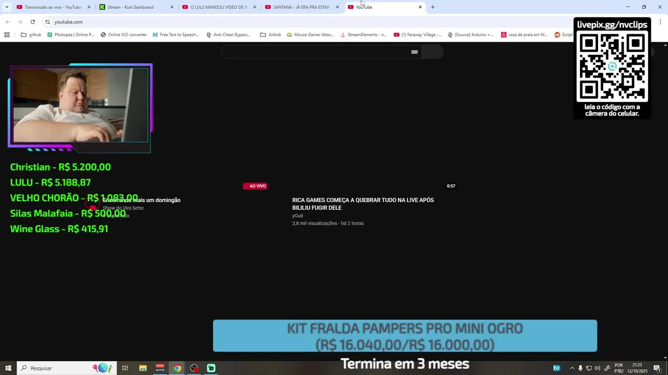
Task: Open the casa de praia bookmark
Action: coord(524,35)
